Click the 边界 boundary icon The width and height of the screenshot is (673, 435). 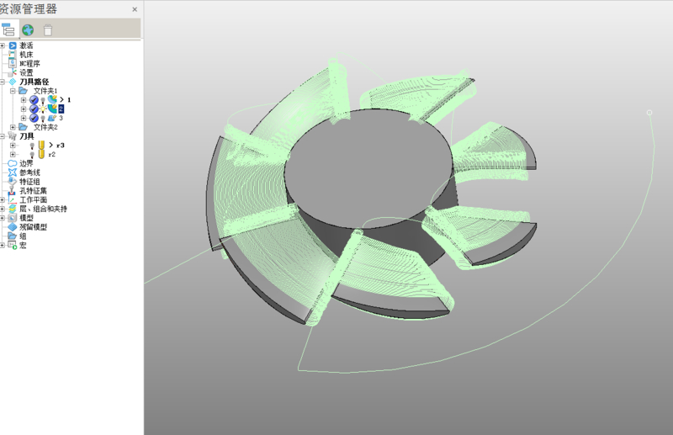13,163
